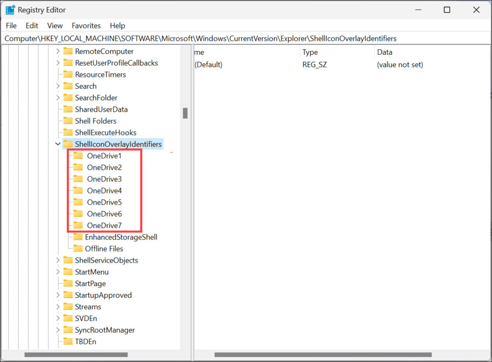Click the values pane horizontal scrollbar thumb
Viewport: 492px width, 362px height.
pos(323,355)
